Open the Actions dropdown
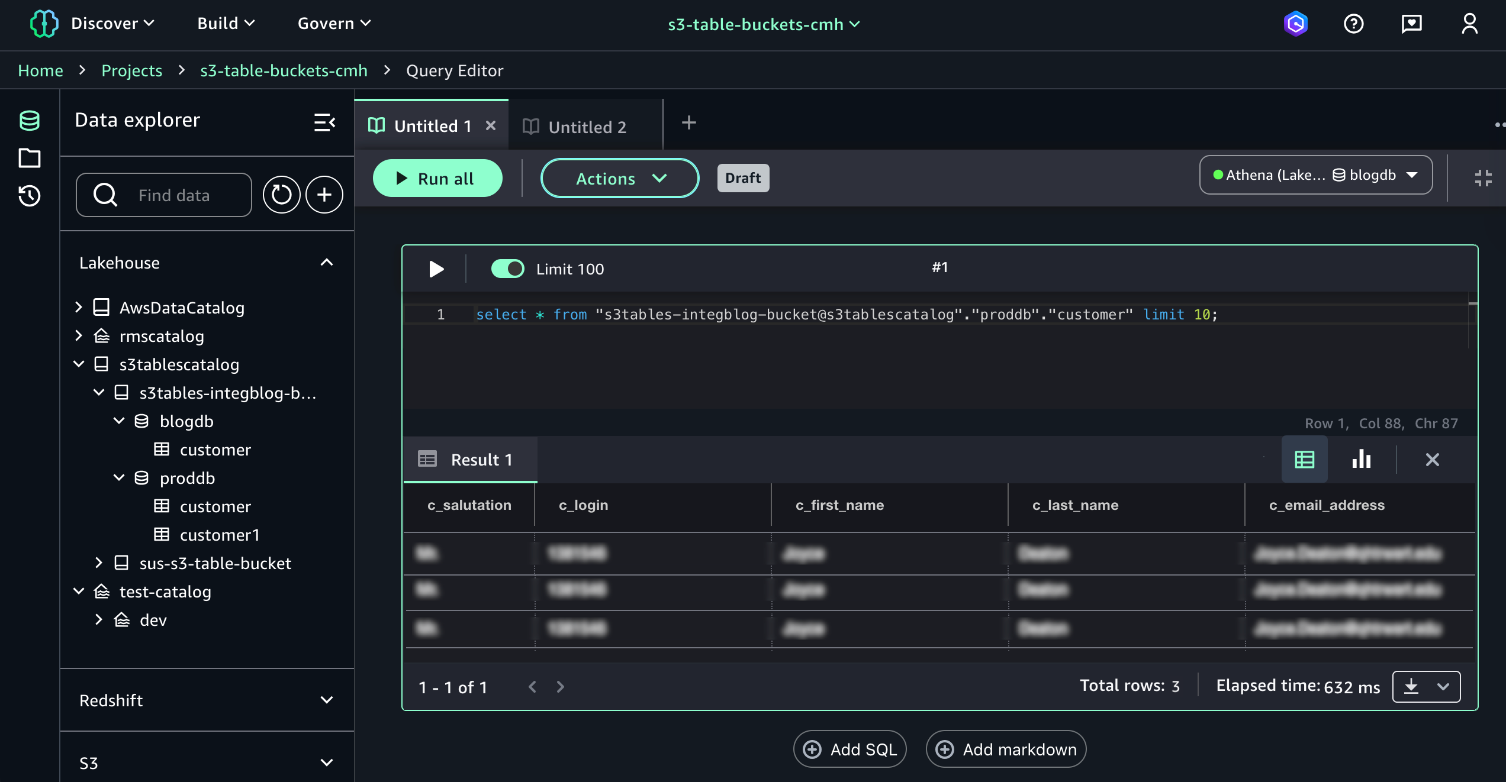The image size is (1506, 782). 619,178
